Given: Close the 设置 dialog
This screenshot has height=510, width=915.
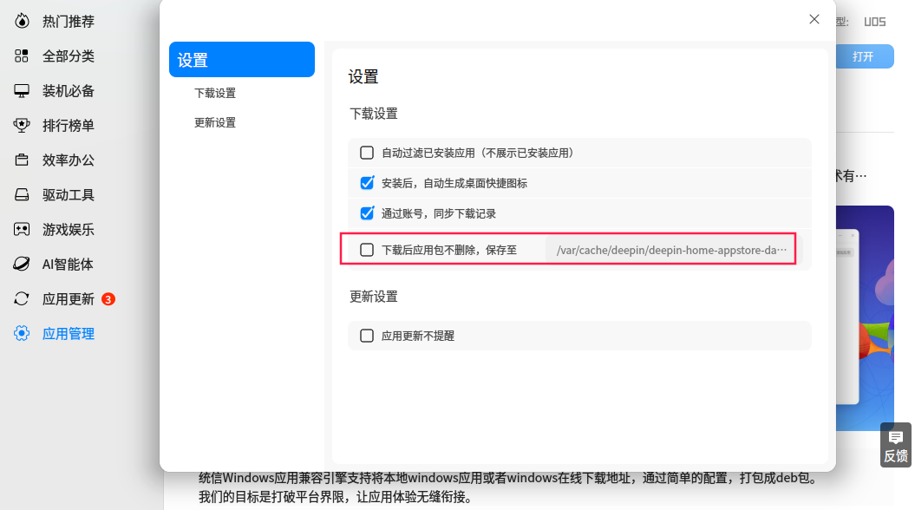Looking at the screenshot, I should 814,19.
